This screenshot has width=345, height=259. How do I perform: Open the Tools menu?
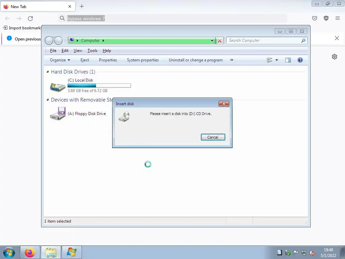(92, 51)
